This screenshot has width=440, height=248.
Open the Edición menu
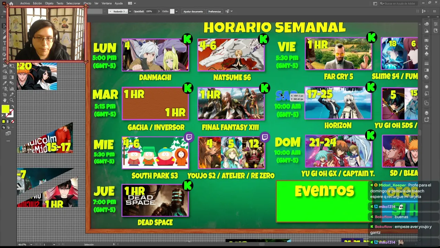click(37, 3)
